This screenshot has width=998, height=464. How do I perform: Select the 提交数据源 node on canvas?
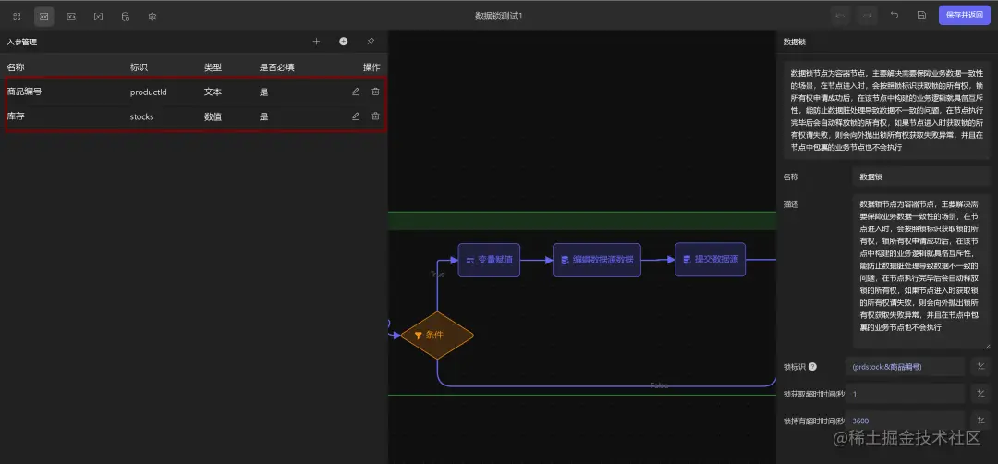pyautogui.click(x=710, y=259)
